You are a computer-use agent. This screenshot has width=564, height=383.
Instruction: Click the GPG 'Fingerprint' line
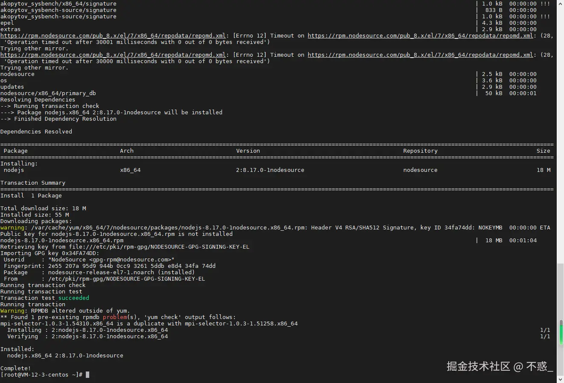pyautogui.click(x=109, y=266)
